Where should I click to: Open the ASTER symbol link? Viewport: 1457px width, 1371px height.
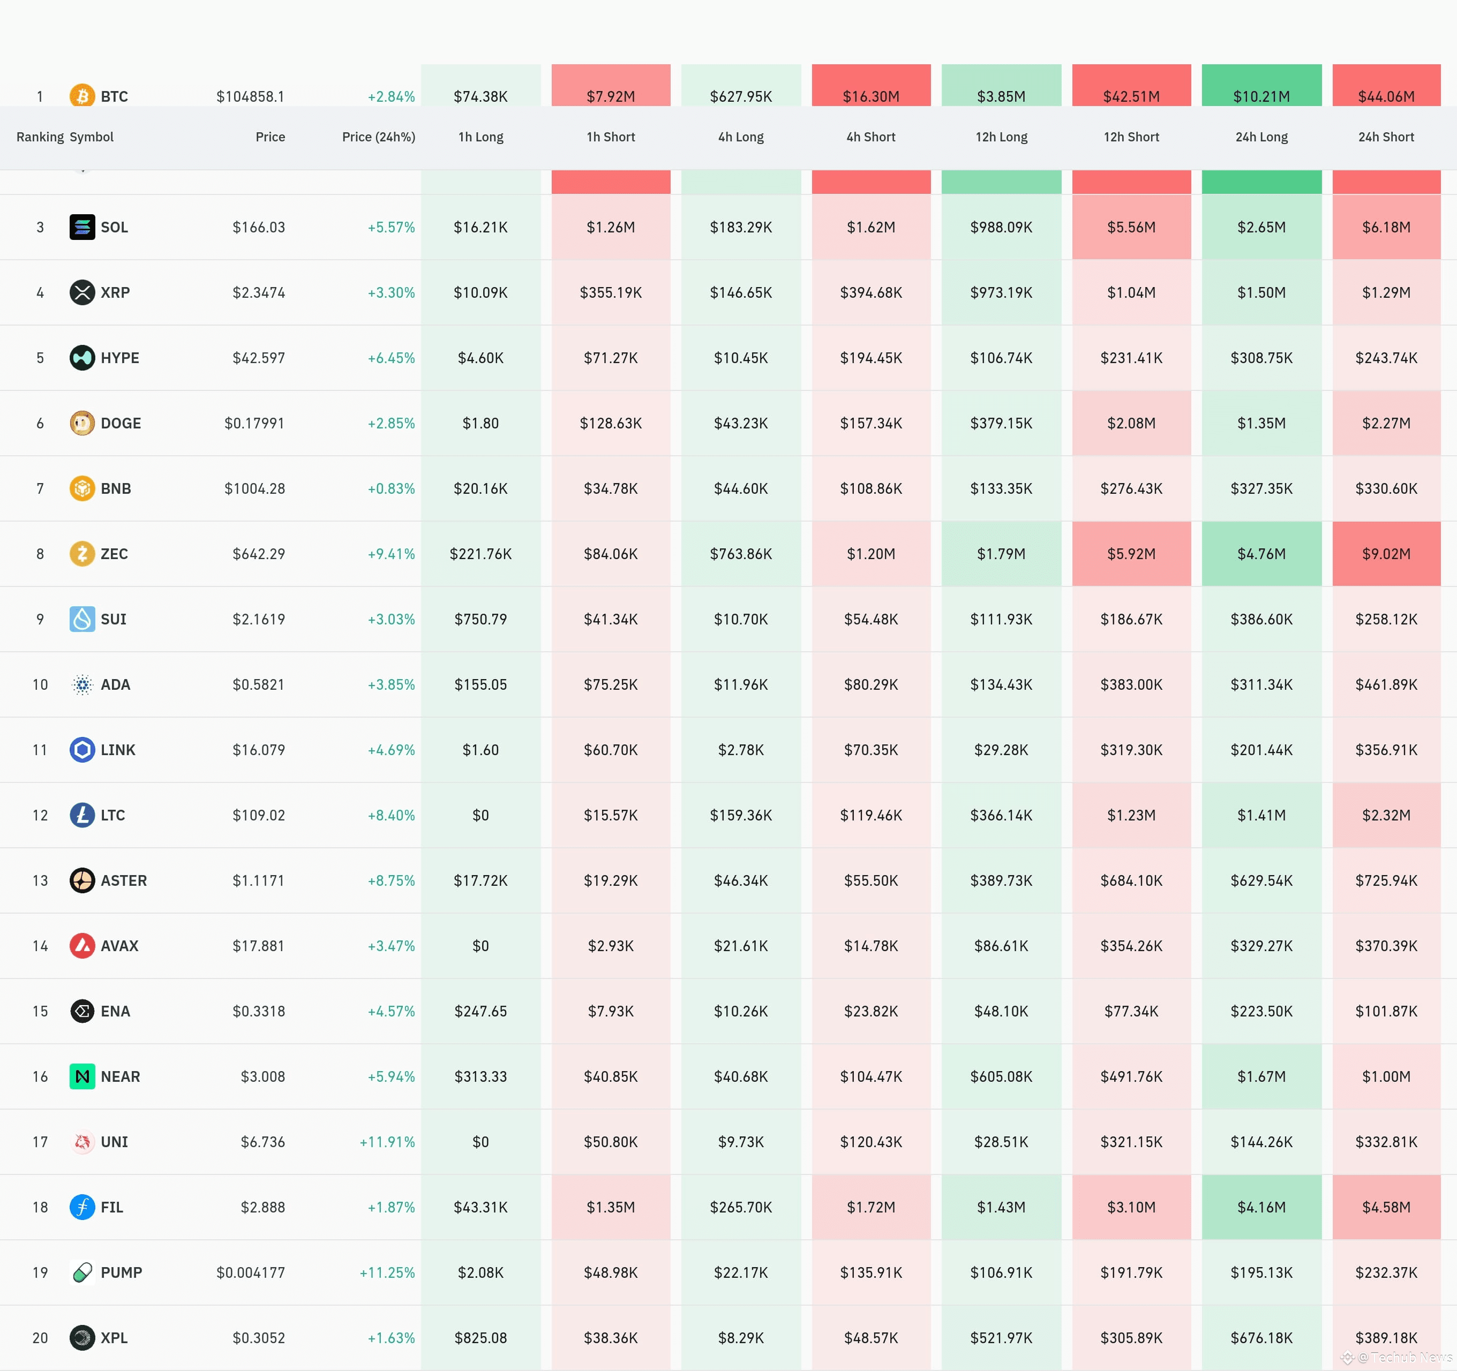coord(123,880)
